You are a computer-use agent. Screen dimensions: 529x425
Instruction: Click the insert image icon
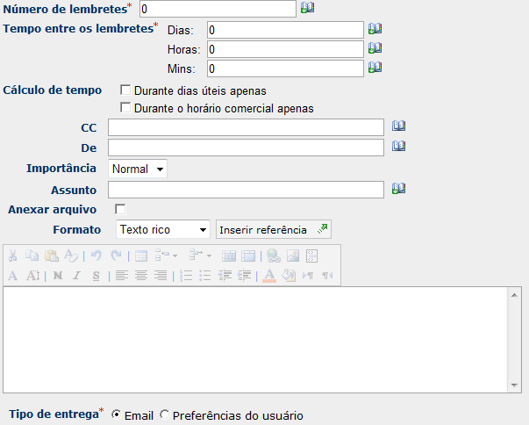(293, 256)
